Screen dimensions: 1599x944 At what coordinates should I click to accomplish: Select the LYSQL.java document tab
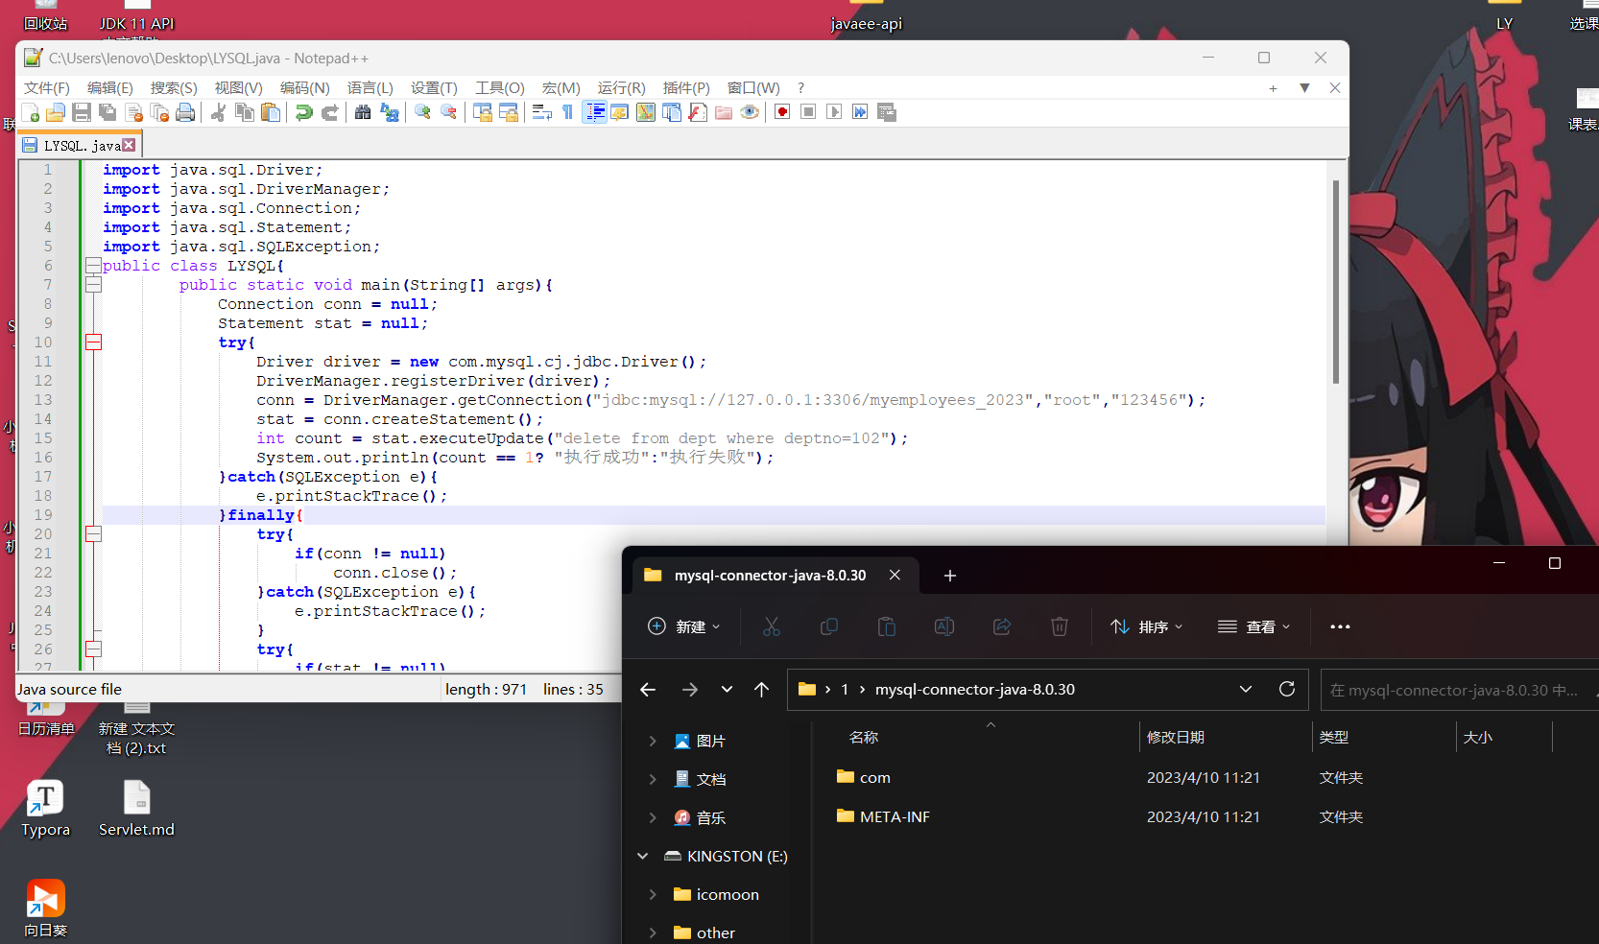80,146
